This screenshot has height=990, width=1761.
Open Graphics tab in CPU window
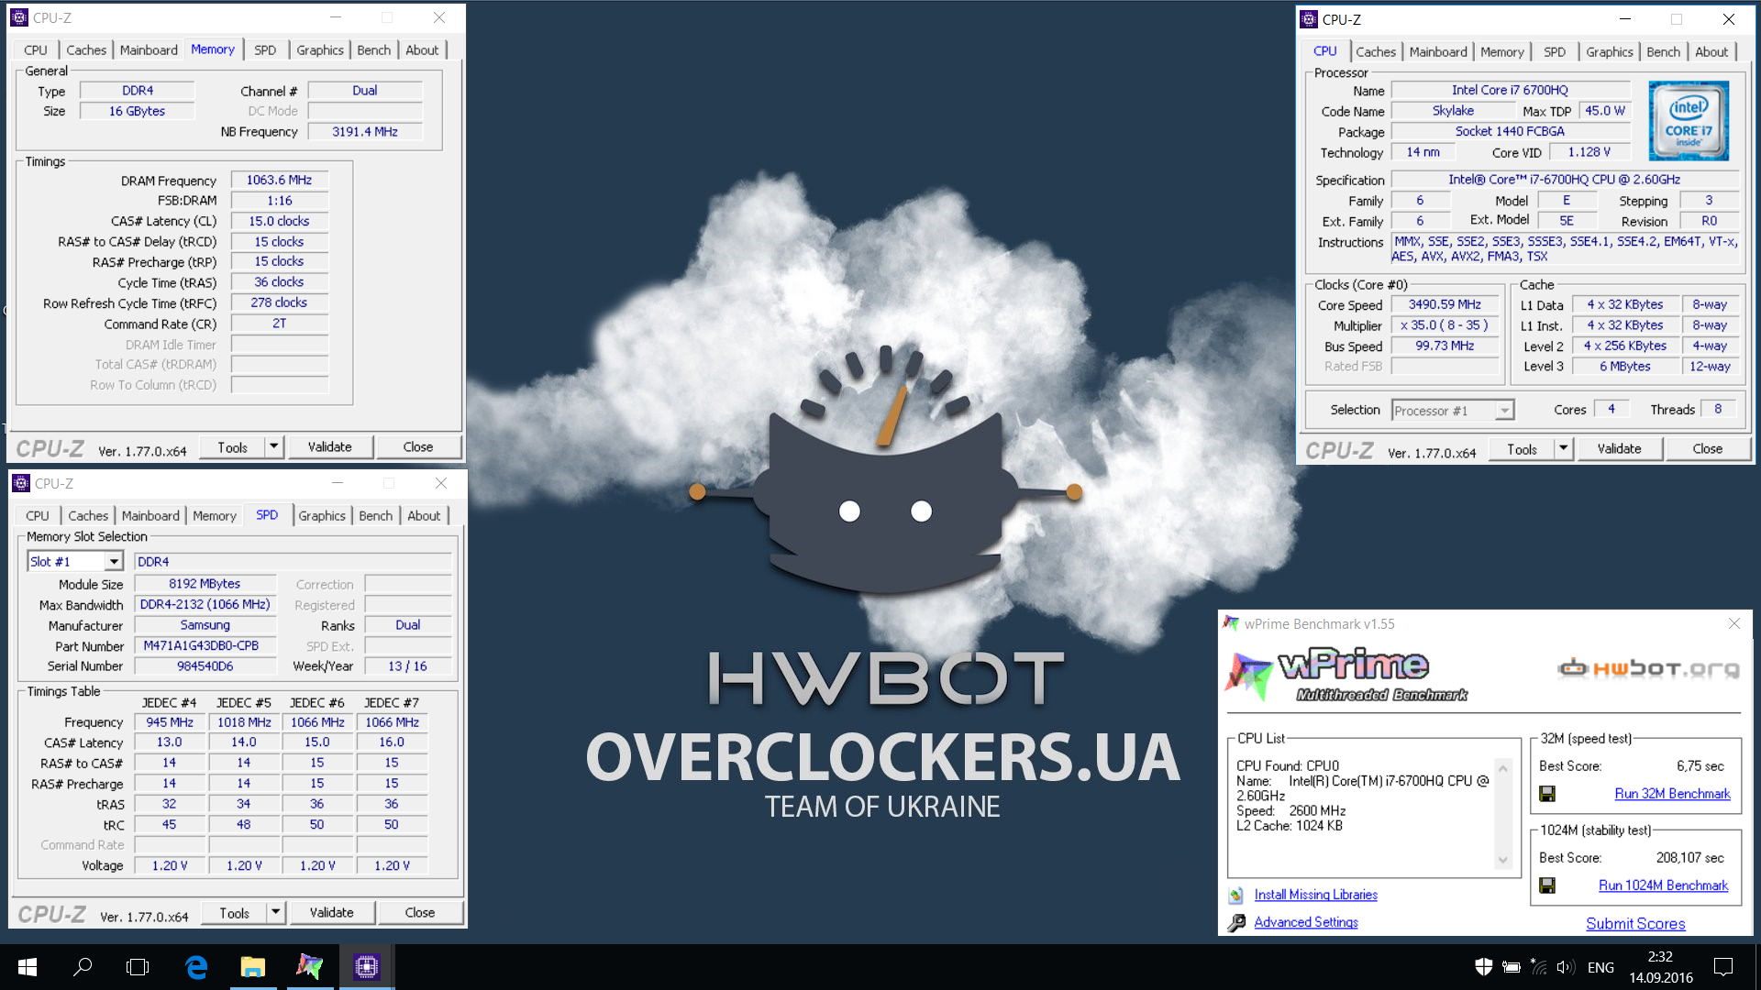pyautogui.click(x=1610, y=52)
